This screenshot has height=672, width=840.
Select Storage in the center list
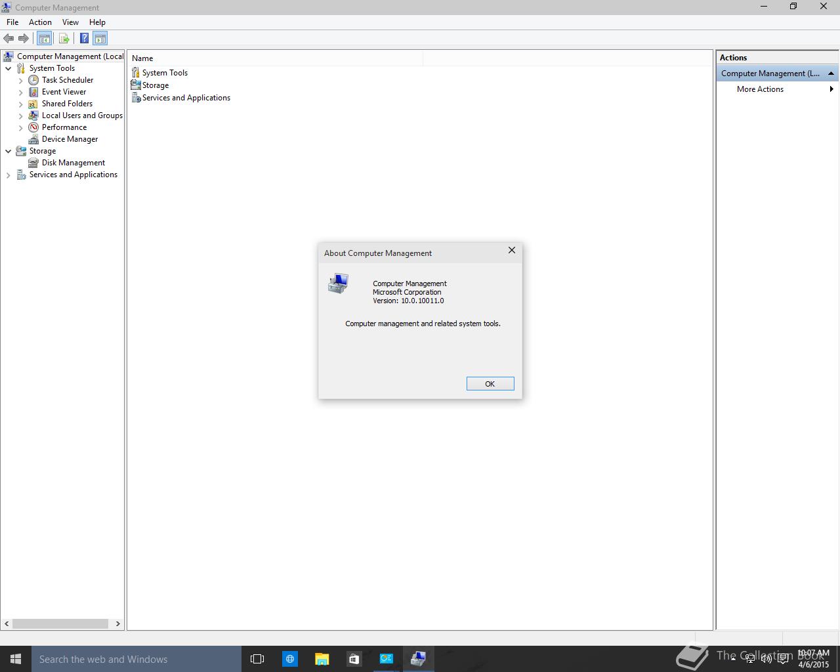coord(156,85)
